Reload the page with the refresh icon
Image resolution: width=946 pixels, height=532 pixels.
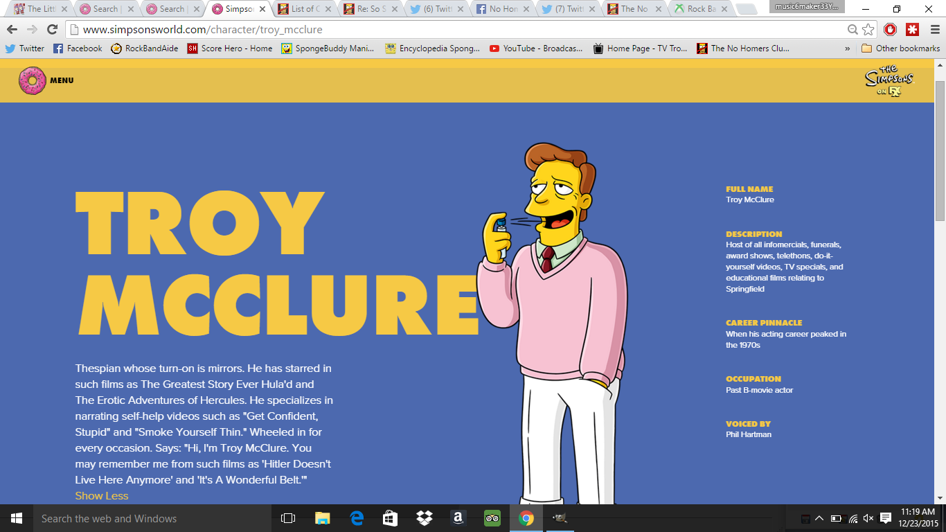pos(52,29)
